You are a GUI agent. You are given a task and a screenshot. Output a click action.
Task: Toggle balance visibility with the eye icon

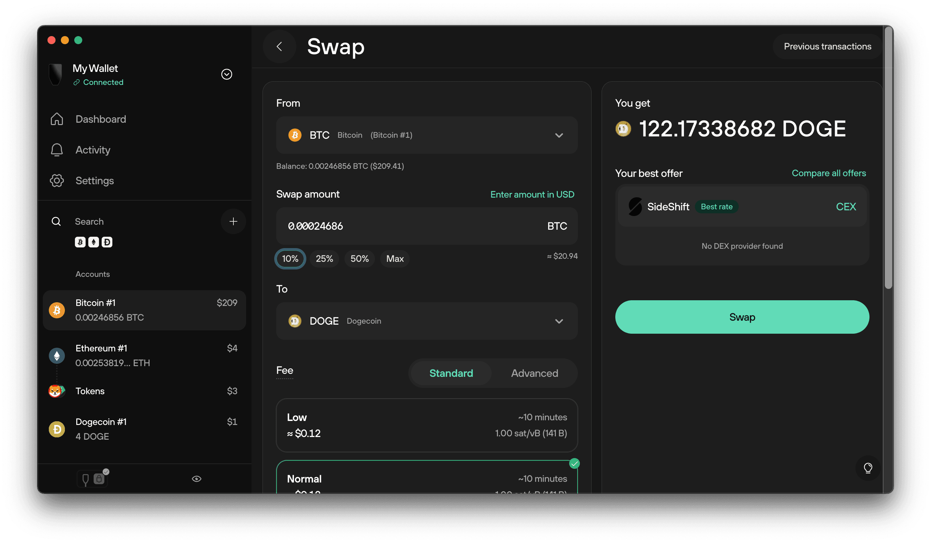tap(197, 478)
